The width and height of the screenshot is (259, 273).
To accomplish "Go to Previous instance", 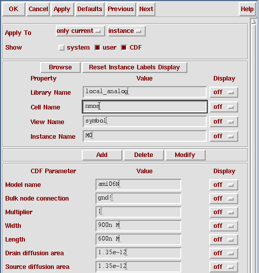I will pyautogui.click(x=121, y=9).
